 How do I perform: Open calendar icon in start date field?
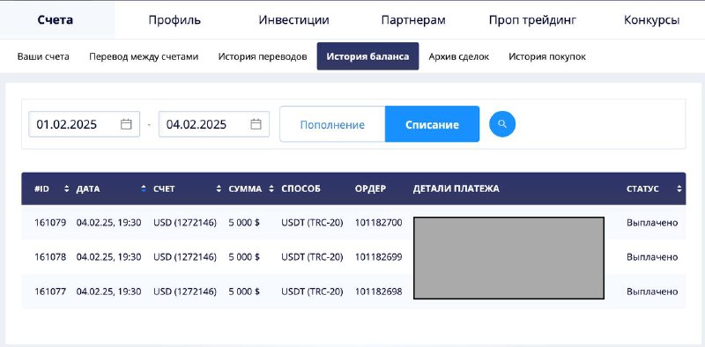click(126, 124)
